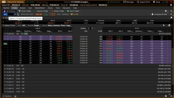Expand the 15 JAN 21 expiration

5,79
